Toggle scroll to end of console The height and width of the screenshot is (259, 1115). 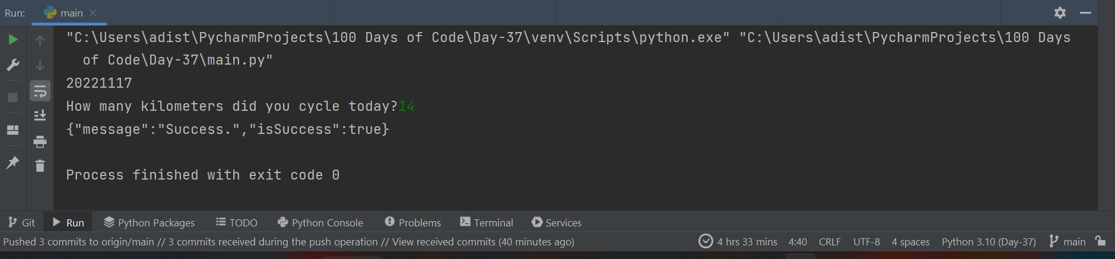[x=40, y=116]
